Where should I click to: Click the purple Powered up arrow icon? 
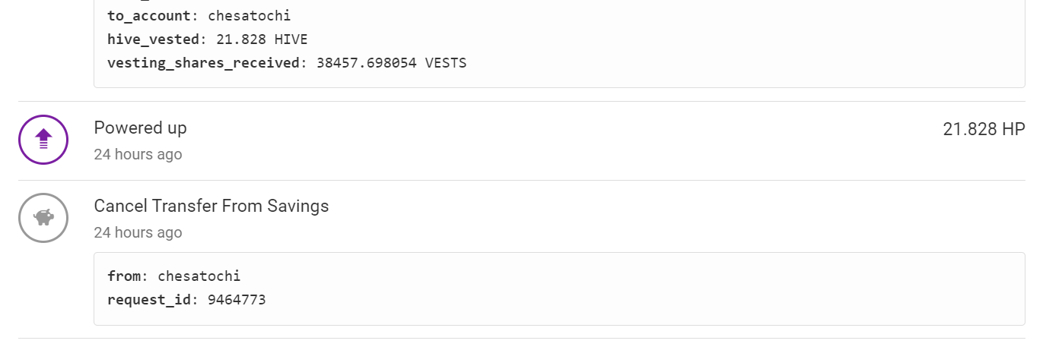click(x=43, y=140)
